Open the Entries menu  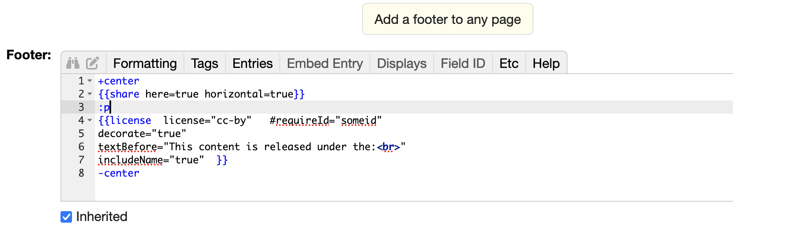click(x=252, y=63)
